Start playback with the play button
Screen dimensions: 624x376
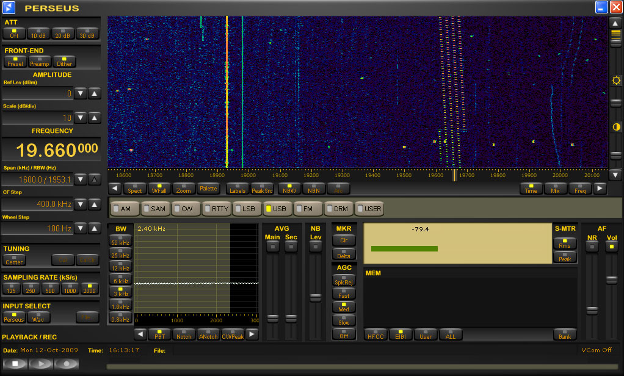(40, 363)
